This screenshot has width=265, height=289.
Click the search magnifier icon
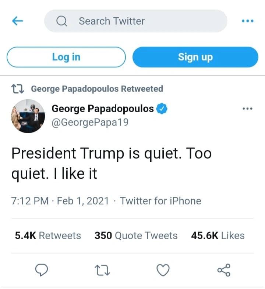pyautogui.click(x=61, y=21)
